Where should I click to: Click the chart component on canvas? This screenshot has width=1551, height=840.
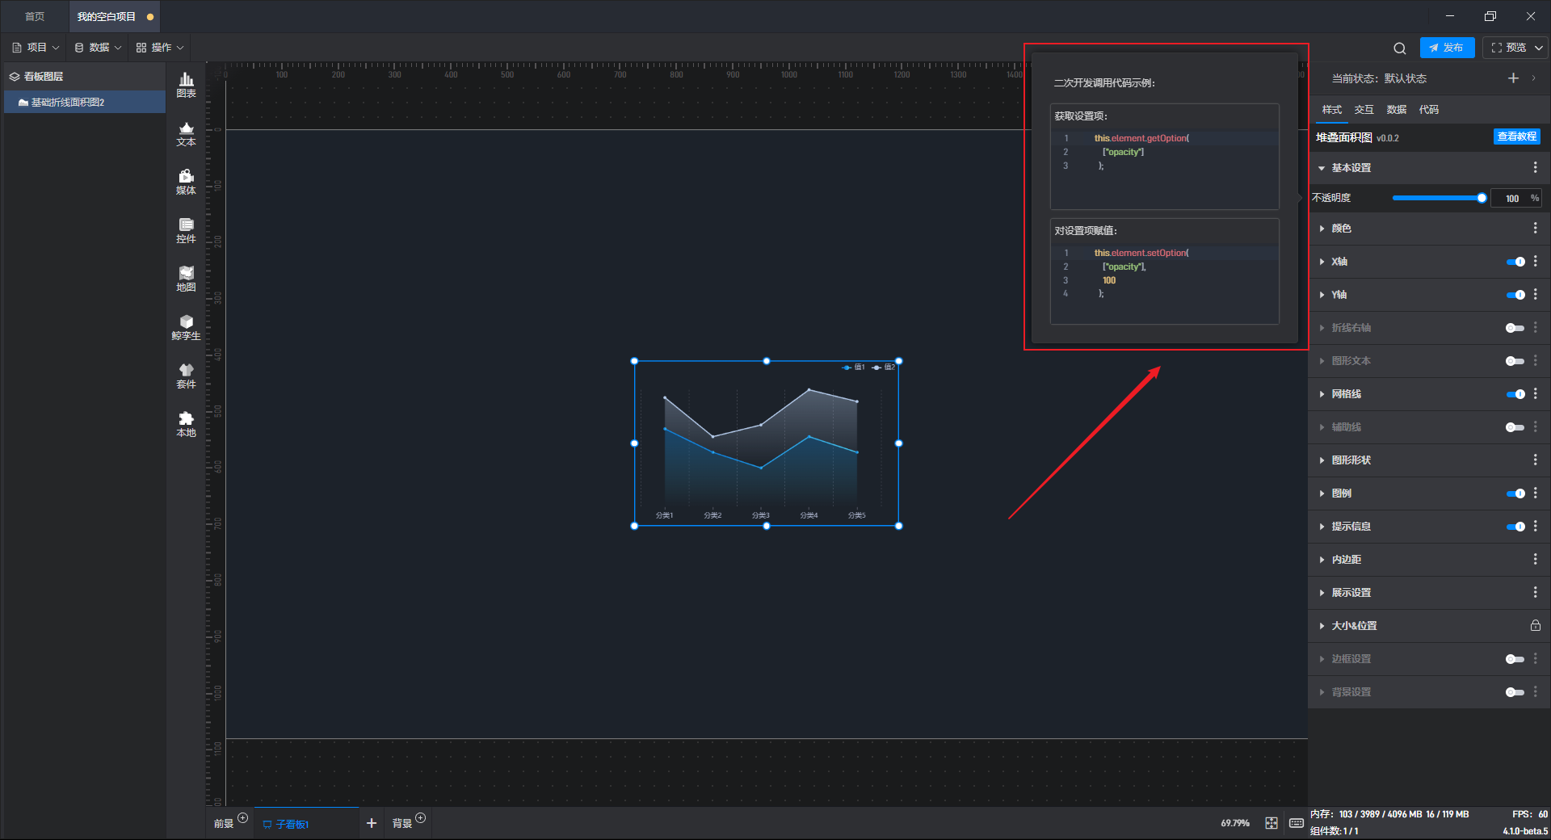[x=767, y=443]
